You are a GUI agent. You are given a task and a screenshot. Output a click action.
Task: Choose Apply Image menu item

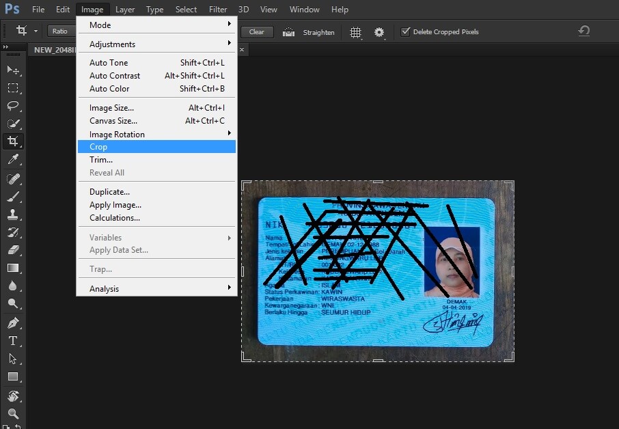(x=156, y=205)
